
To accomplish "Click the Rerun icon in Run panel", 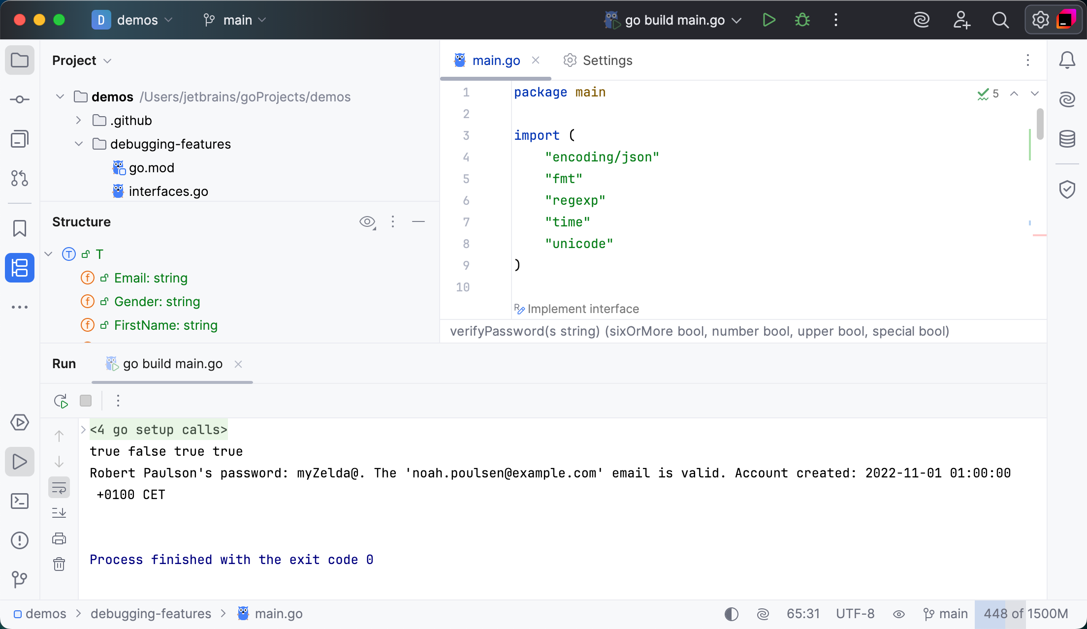I will click(x=61, y=401).
